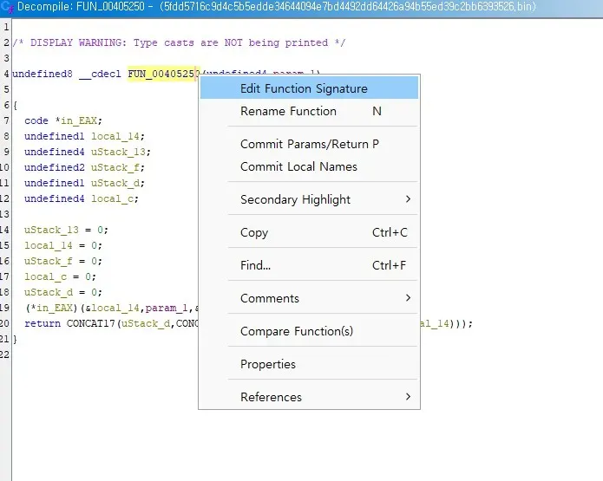
Task: Click the highlighted FUN_00405250 function name
Action: tap(163, 75)
